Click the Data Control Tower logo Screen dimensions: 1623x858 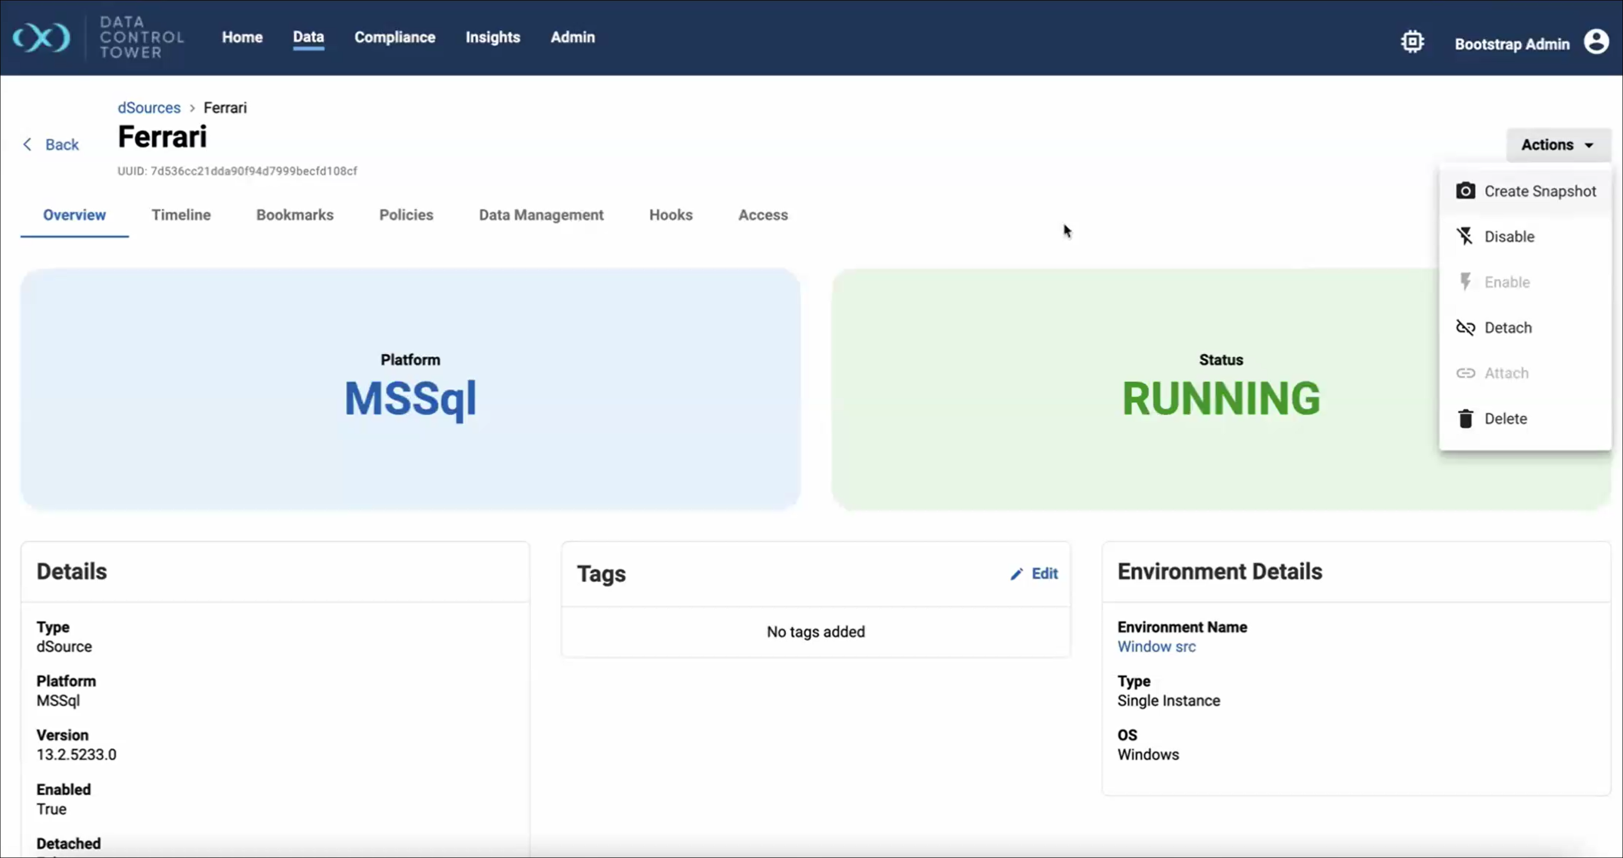point(42,38)
